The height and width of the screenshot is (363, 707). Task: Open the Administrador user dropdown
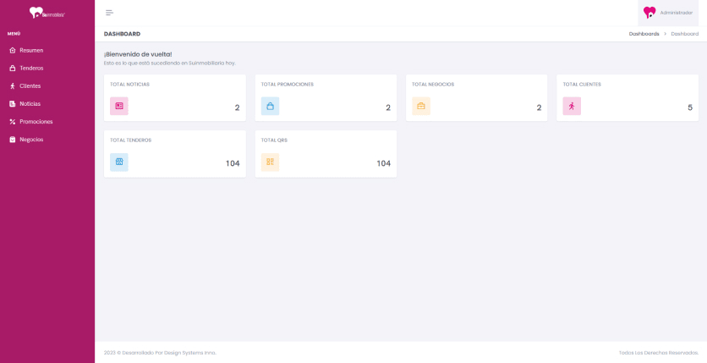point(668,13)
